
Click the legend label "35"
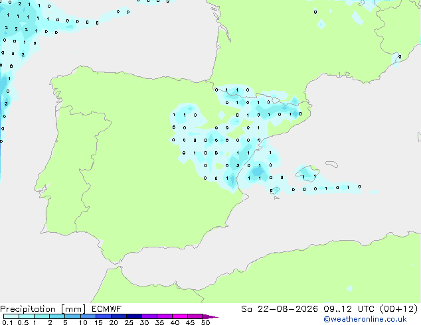(159, 322)
